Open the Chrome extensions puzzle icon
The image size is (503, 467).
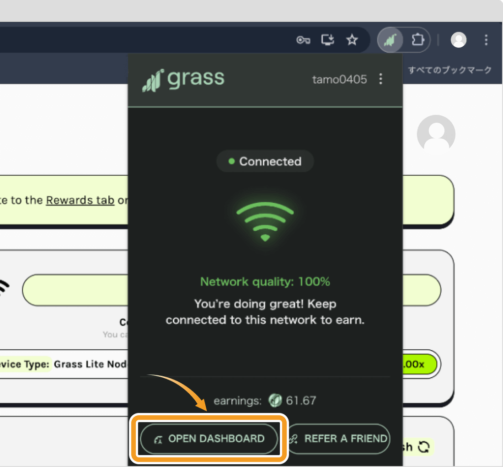(417, 40)
